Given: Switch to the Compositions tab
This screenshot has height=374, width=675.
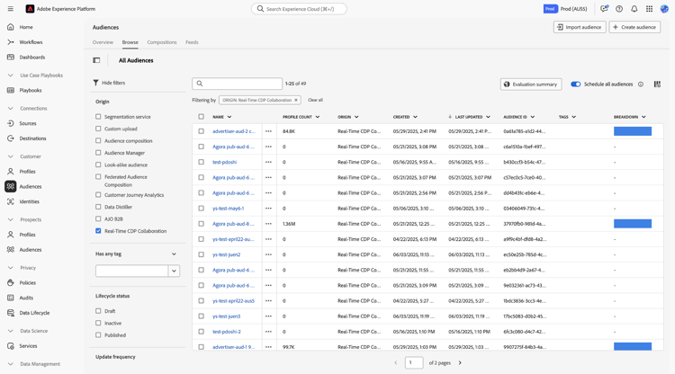Looking at the screenshot, I should [162, 42].
